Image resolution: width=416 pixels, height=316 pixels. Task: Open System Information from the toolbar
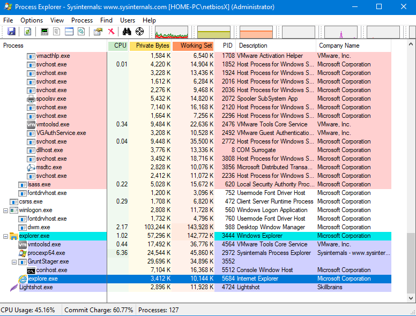44,32
